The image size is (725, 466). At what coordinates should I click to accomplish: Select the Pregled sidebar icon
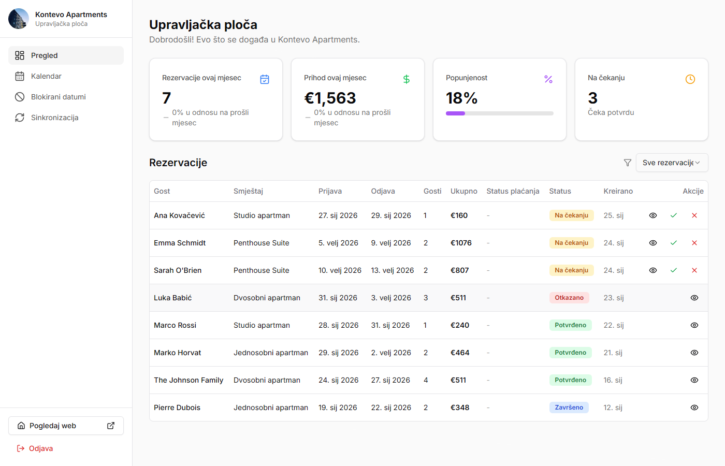point(20,55)
